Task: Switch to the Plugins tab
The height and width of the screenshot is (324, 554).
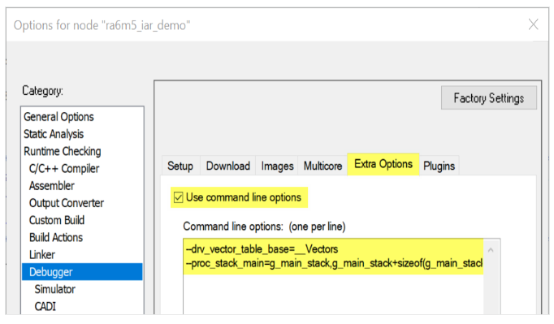Action: tap(439, 166)
